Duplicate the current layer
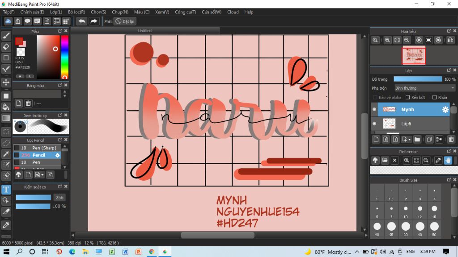Viewport: 458px width, 257px height. (429, 140)
